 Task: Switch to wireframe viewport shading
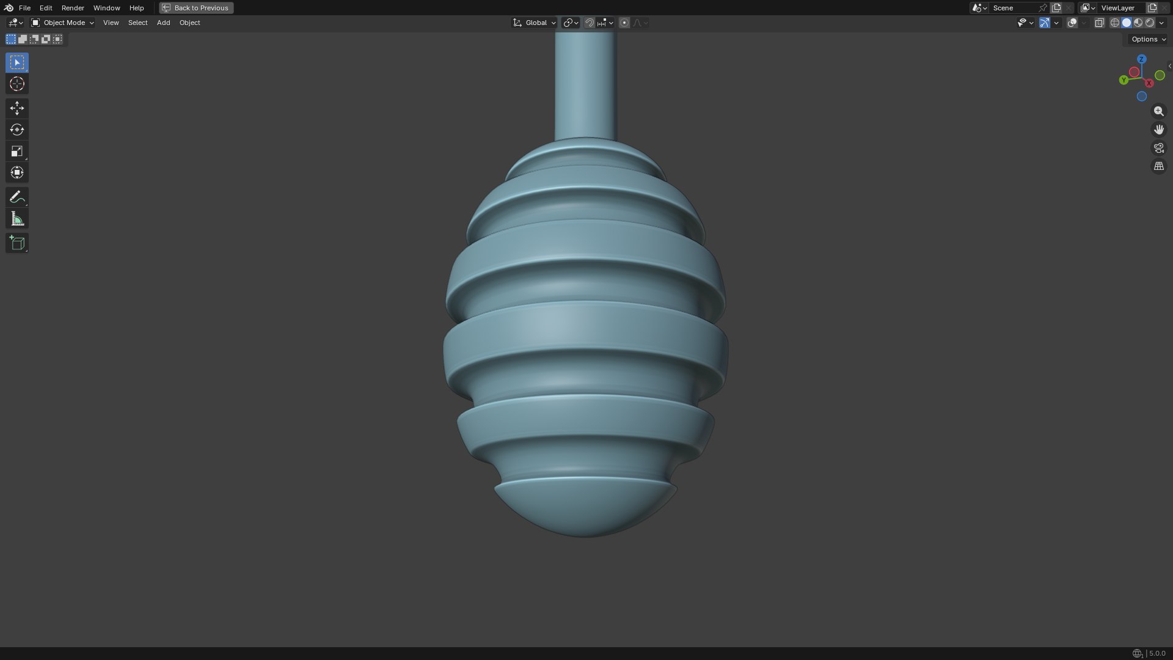1115,23
